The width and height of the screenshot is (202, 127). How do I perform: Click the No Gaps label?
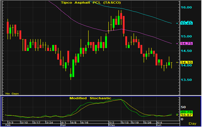pos(12,93)
